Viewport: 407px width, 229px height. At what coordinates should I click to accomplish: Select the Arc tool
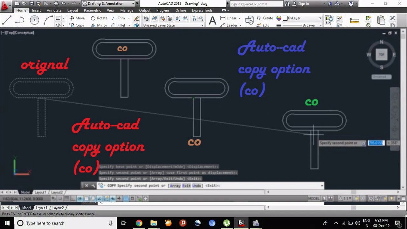48,20
